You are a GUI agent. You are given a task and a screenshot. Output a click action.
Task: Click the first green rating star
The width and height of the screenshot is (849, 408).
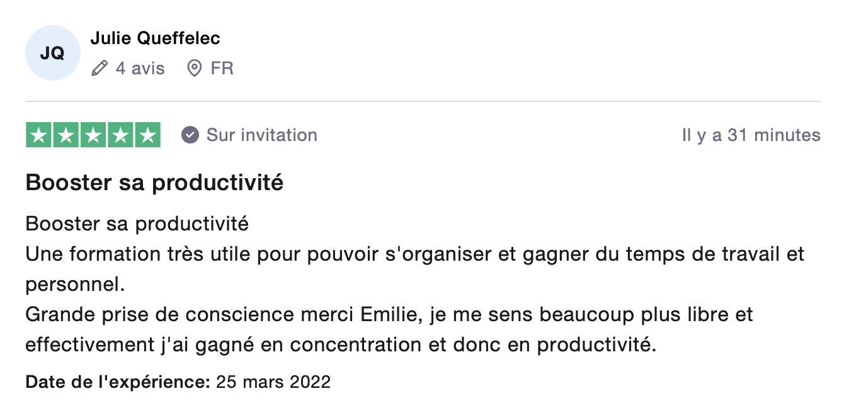tap(39, 135)
